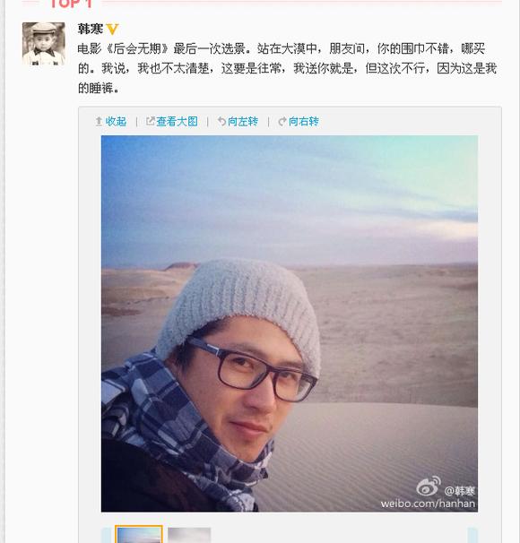
Task: Open the 韩寒 username profile link
Action: 90,29
